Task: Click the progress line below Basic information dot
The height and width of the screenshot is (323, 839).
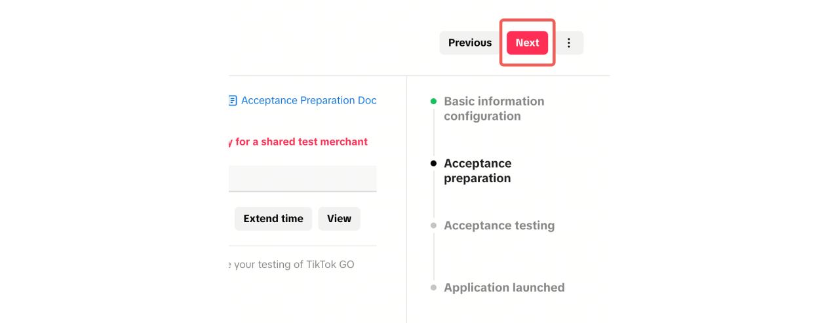Action: [433, 131]
